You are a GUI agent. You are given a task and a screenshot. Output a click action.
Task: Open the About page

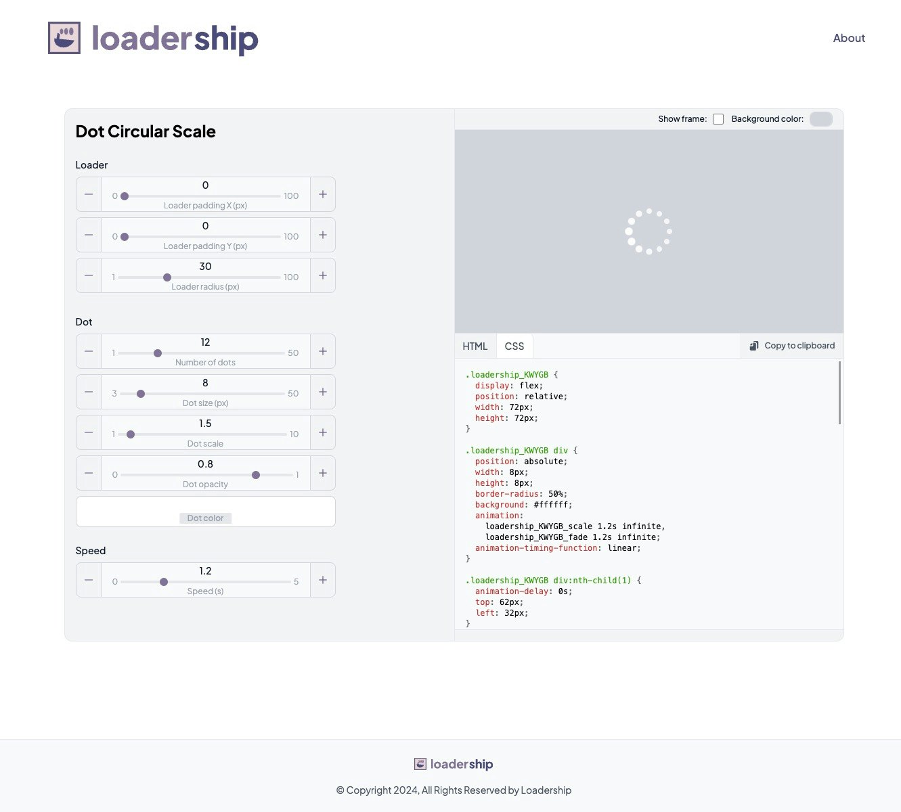click(x=849, y=38)
